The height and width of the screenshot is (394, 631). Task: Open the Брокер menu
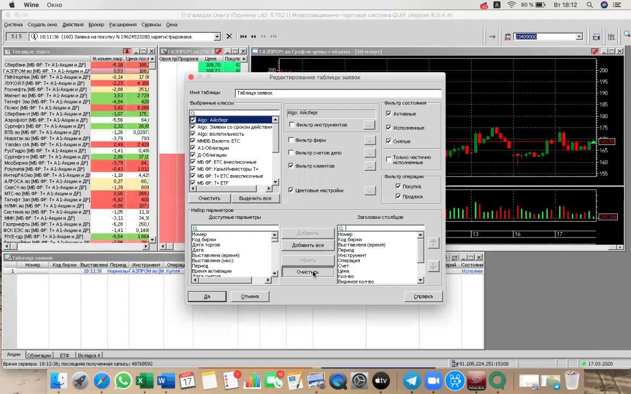click(x=96, y=25)
